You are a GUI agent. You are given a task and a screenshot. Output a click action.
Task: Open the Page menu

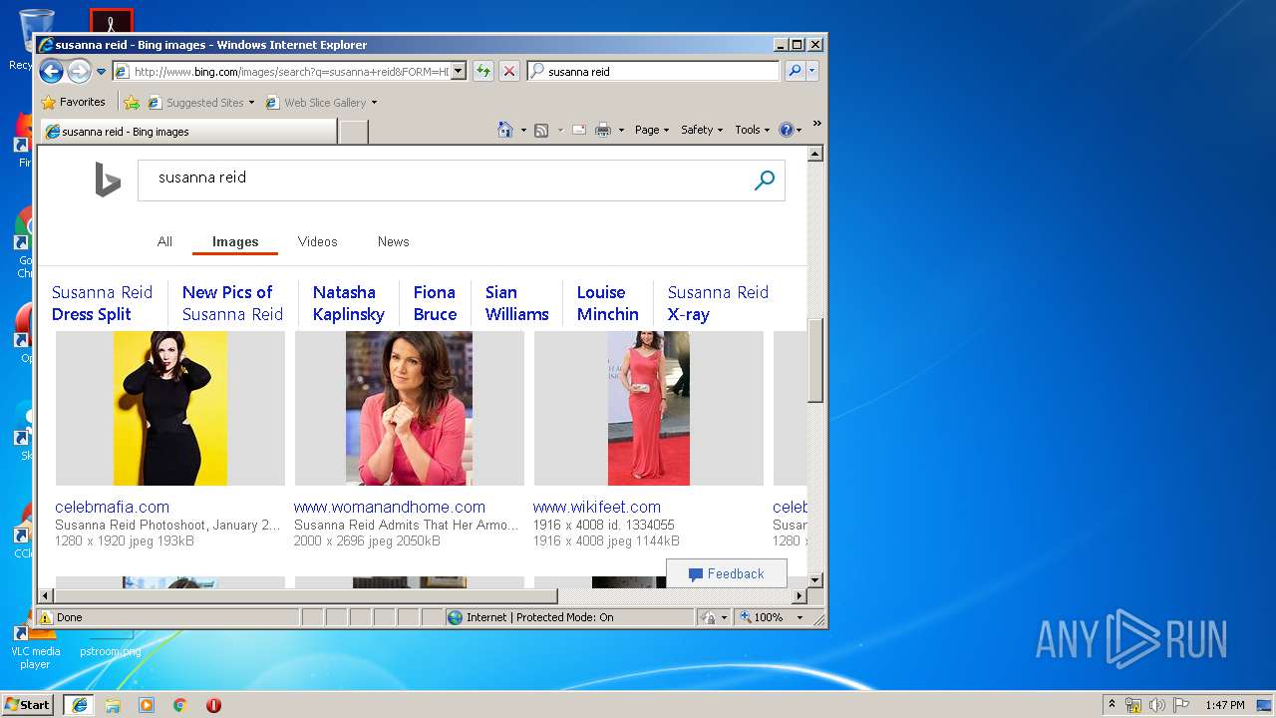652,130
